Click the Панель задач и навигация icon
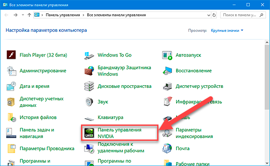This screenshot has height=166, width=270. [x=11, y=133]
